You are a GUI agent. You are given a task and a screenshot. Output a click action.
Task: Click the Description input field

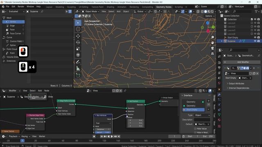[x=202, y=120]
